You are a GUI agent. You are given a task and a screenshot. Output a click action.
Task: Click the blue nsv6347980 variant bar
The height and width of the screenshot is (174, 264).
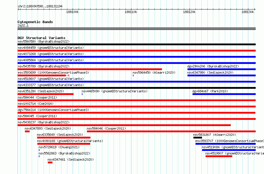pos(222,75)
